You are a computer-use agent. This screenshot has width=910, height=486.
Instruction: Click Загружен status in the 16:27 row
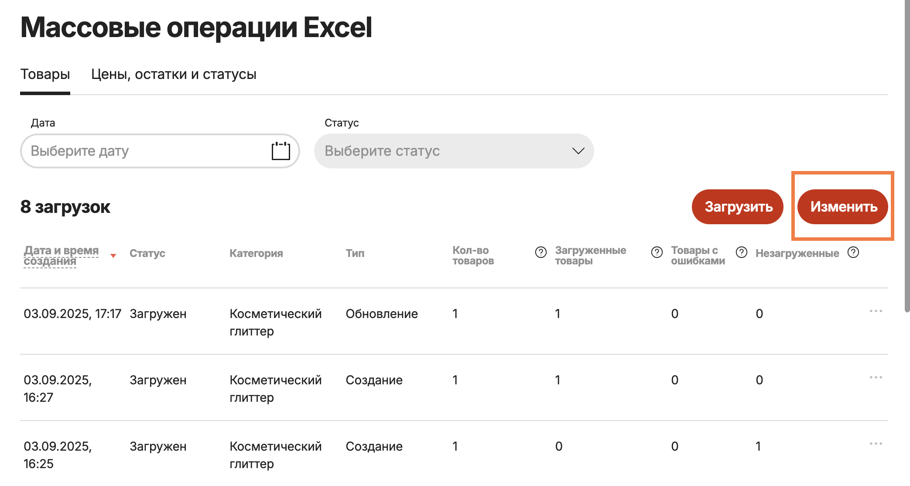pos(158,380)
